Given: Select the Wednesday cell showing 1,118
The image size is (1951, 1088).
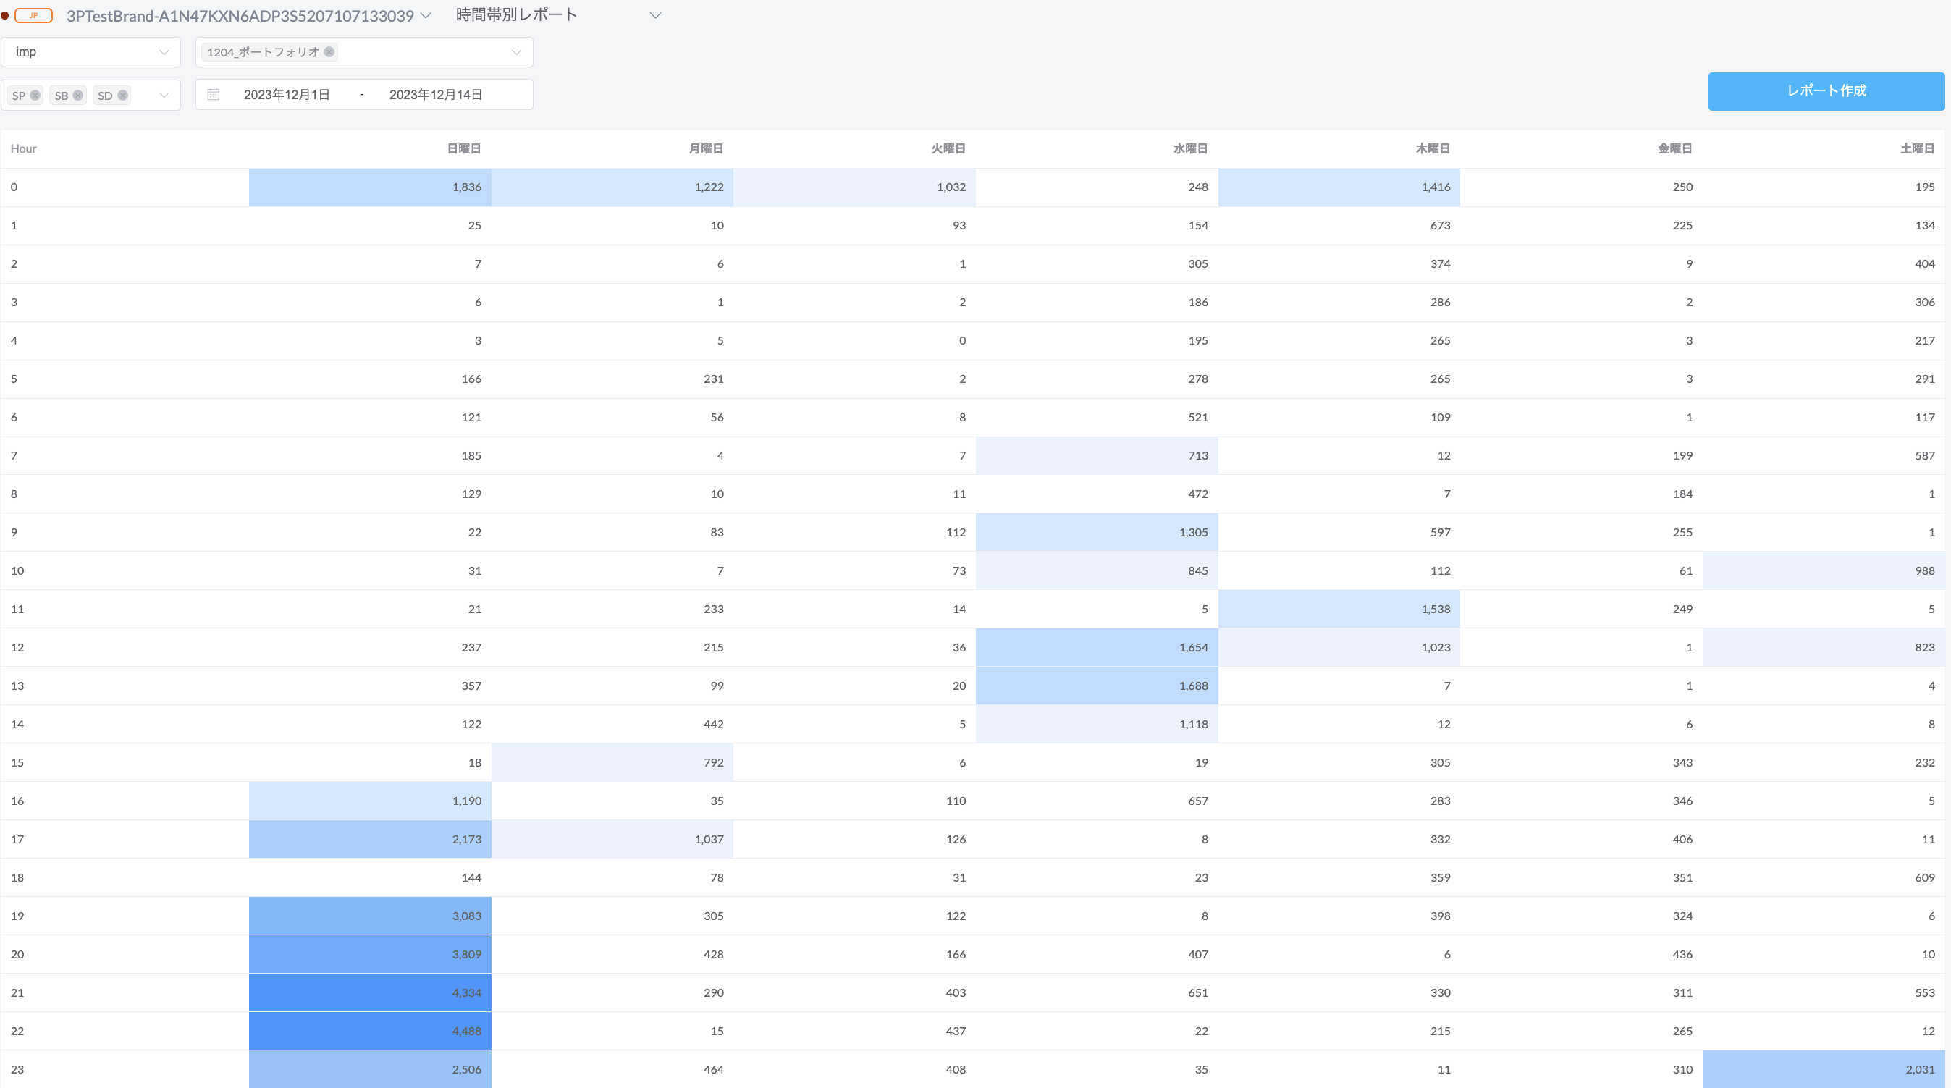Looking at the screenshot, I should coord(1097,724).
